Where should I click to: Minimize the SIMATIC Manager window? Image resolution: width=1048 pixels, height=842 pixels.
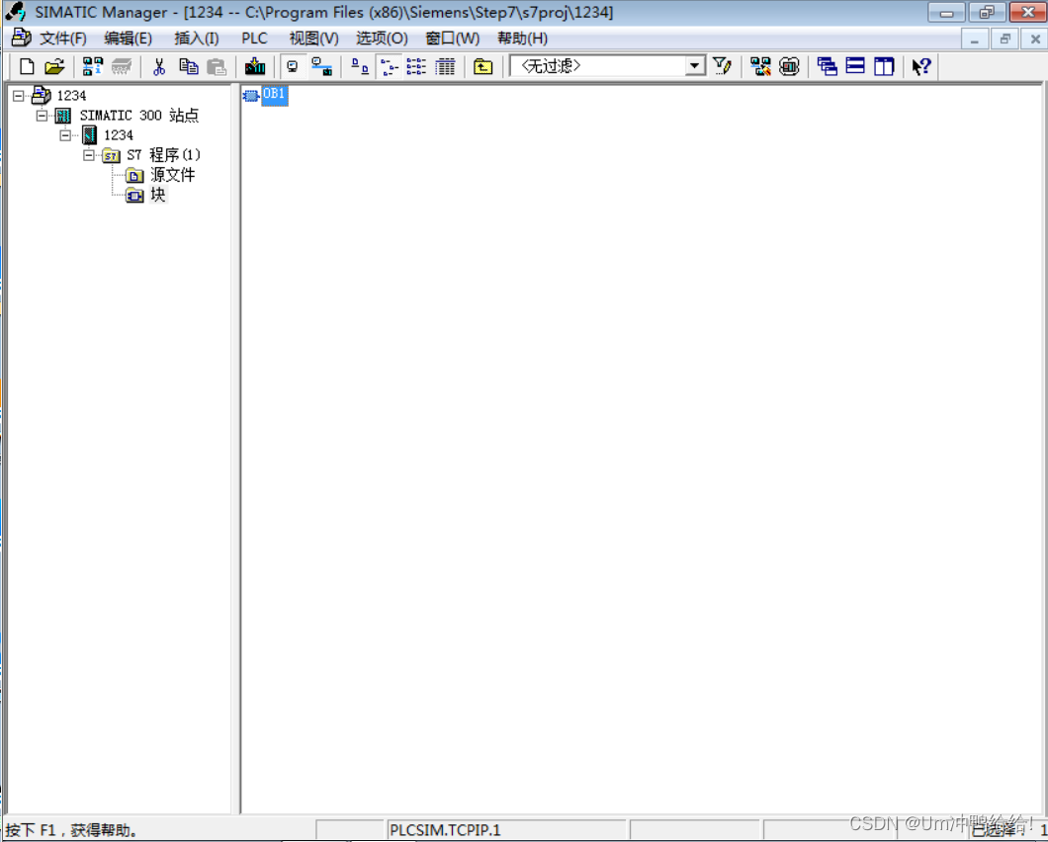tap(946, 12)
